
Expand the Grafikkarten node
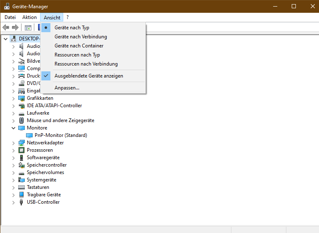13,99
